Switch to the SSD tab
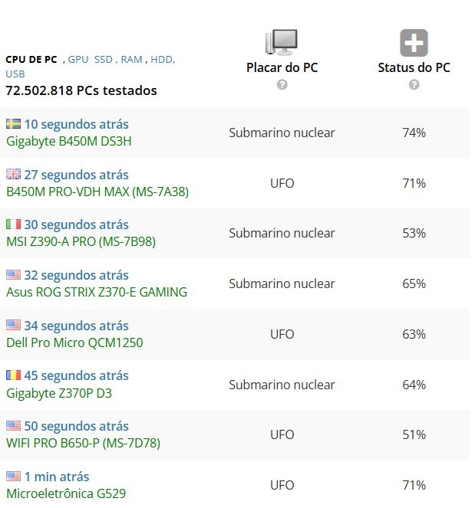This screenshot has height=508, width=475. [x=104, y=59]
